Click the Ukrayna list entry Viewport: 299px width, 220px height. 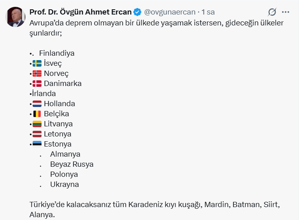tap(64, 184)
